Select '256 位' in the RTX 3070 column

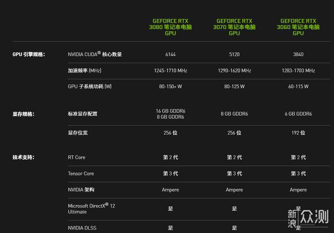(234, 133)
